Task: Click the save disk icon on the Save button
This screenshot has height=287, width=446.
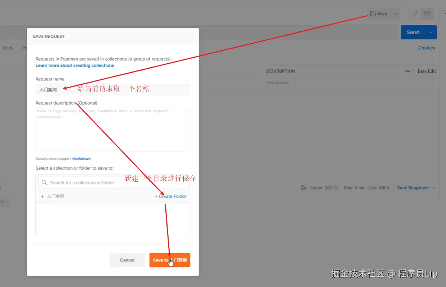Action: click(x=373, y=14)
